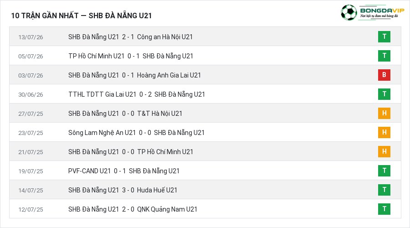Select the Hoàng Anh Gia Lai U21 match

click(205, 75)
